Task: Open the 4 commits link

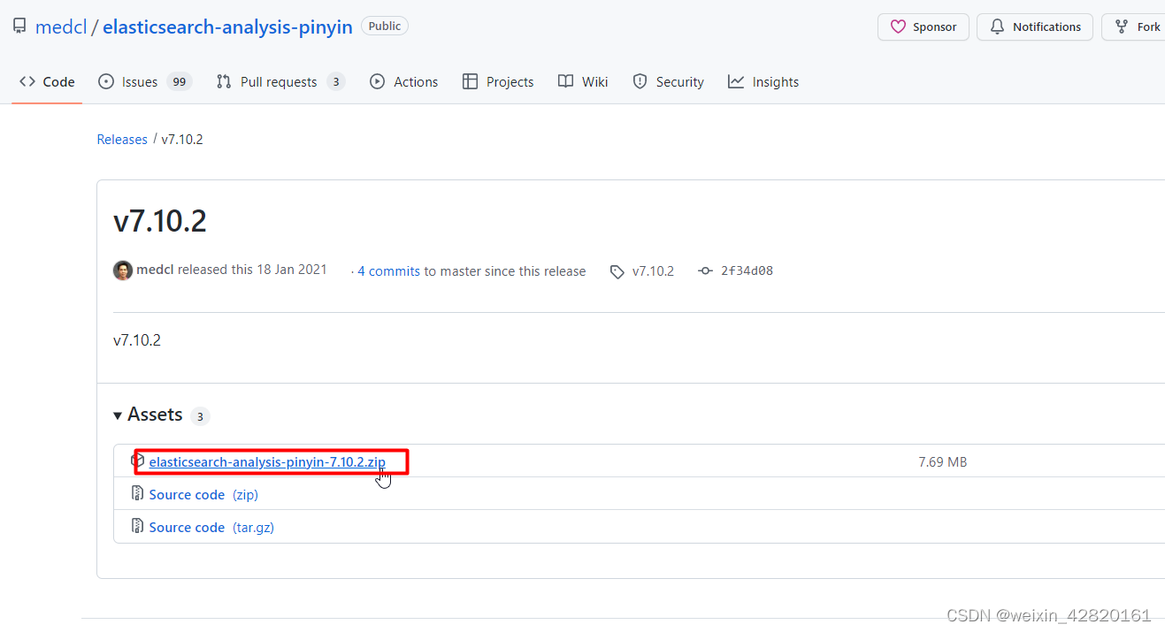Action: pyautogui.click(x=389, y=271)
